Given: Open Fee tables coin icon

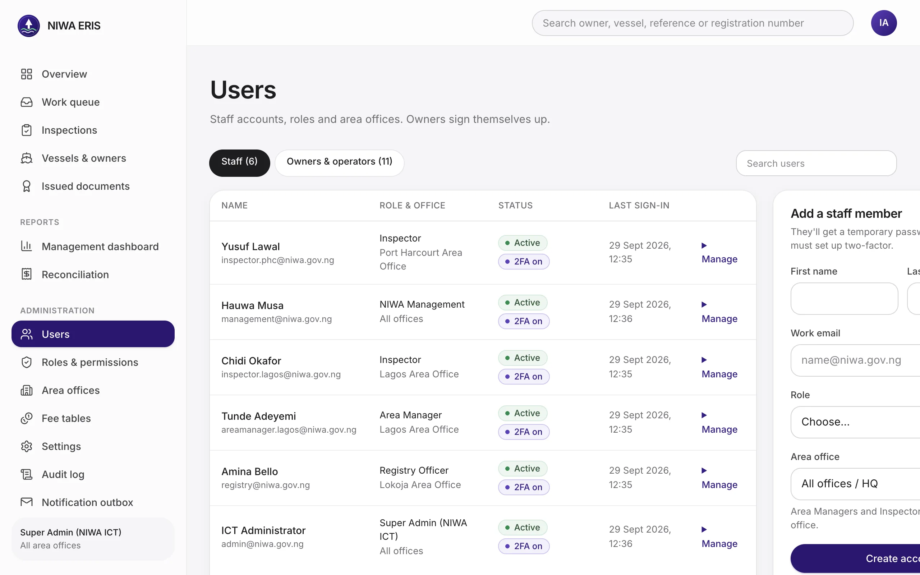Looking at the screenshot, I should pyautogui.click(x=26, y=418).
